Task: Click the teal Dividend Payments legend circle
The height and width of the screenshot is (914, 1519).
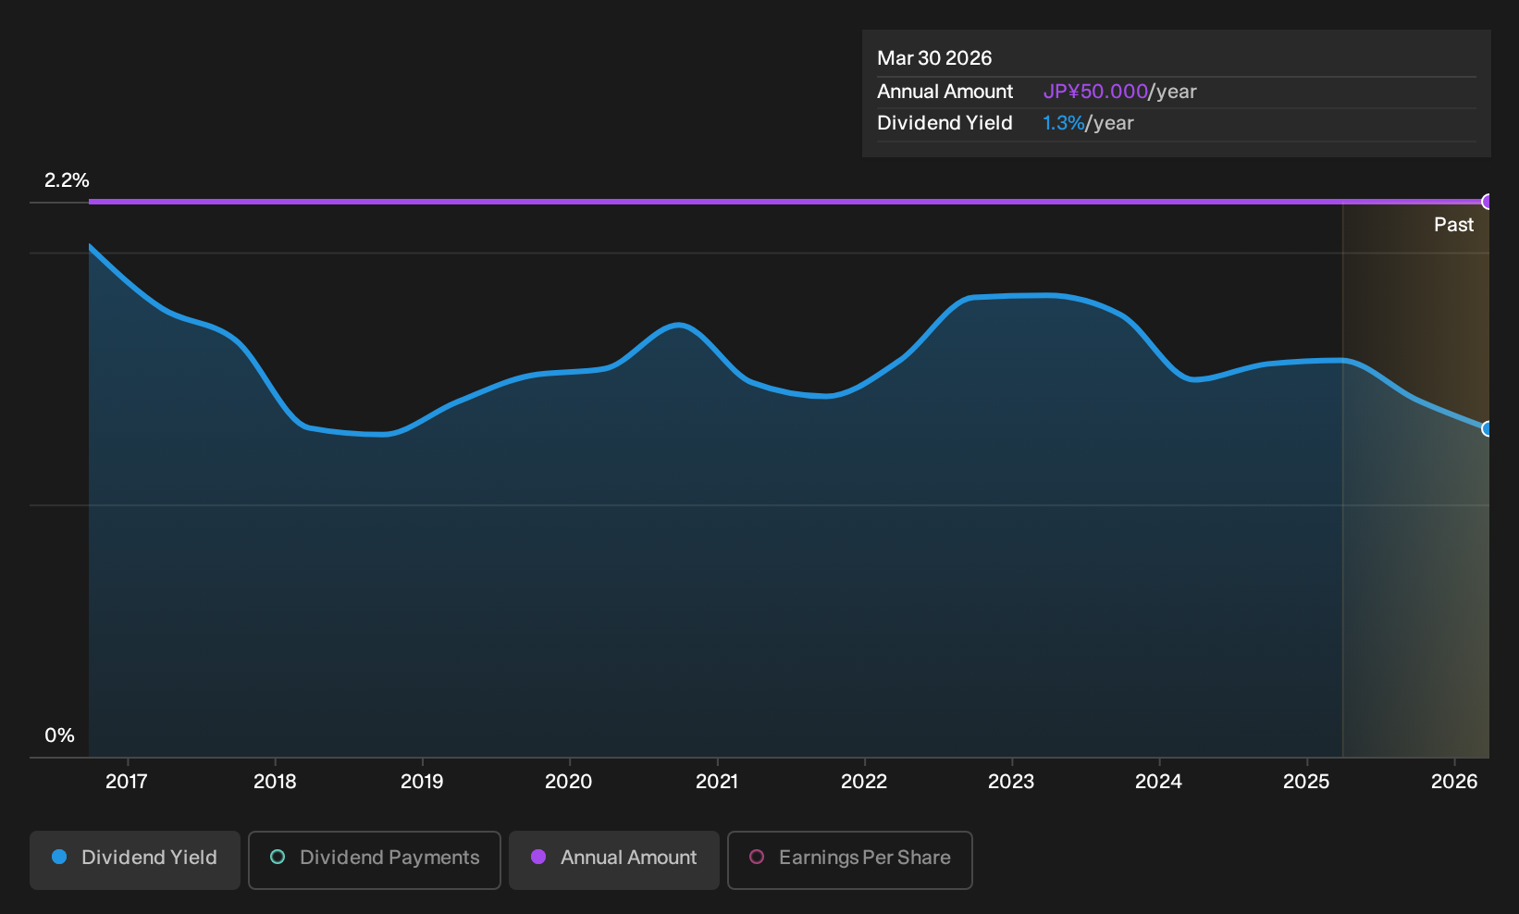Action: (x=278, y=857)
